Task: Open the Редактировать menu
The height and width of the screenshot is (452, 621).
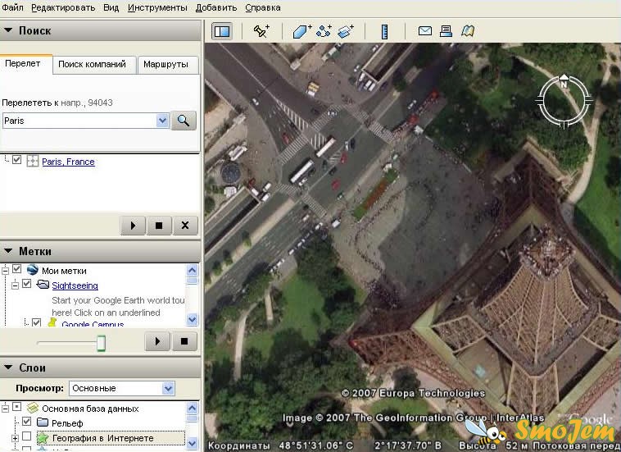Action: (x=63, y=7)
